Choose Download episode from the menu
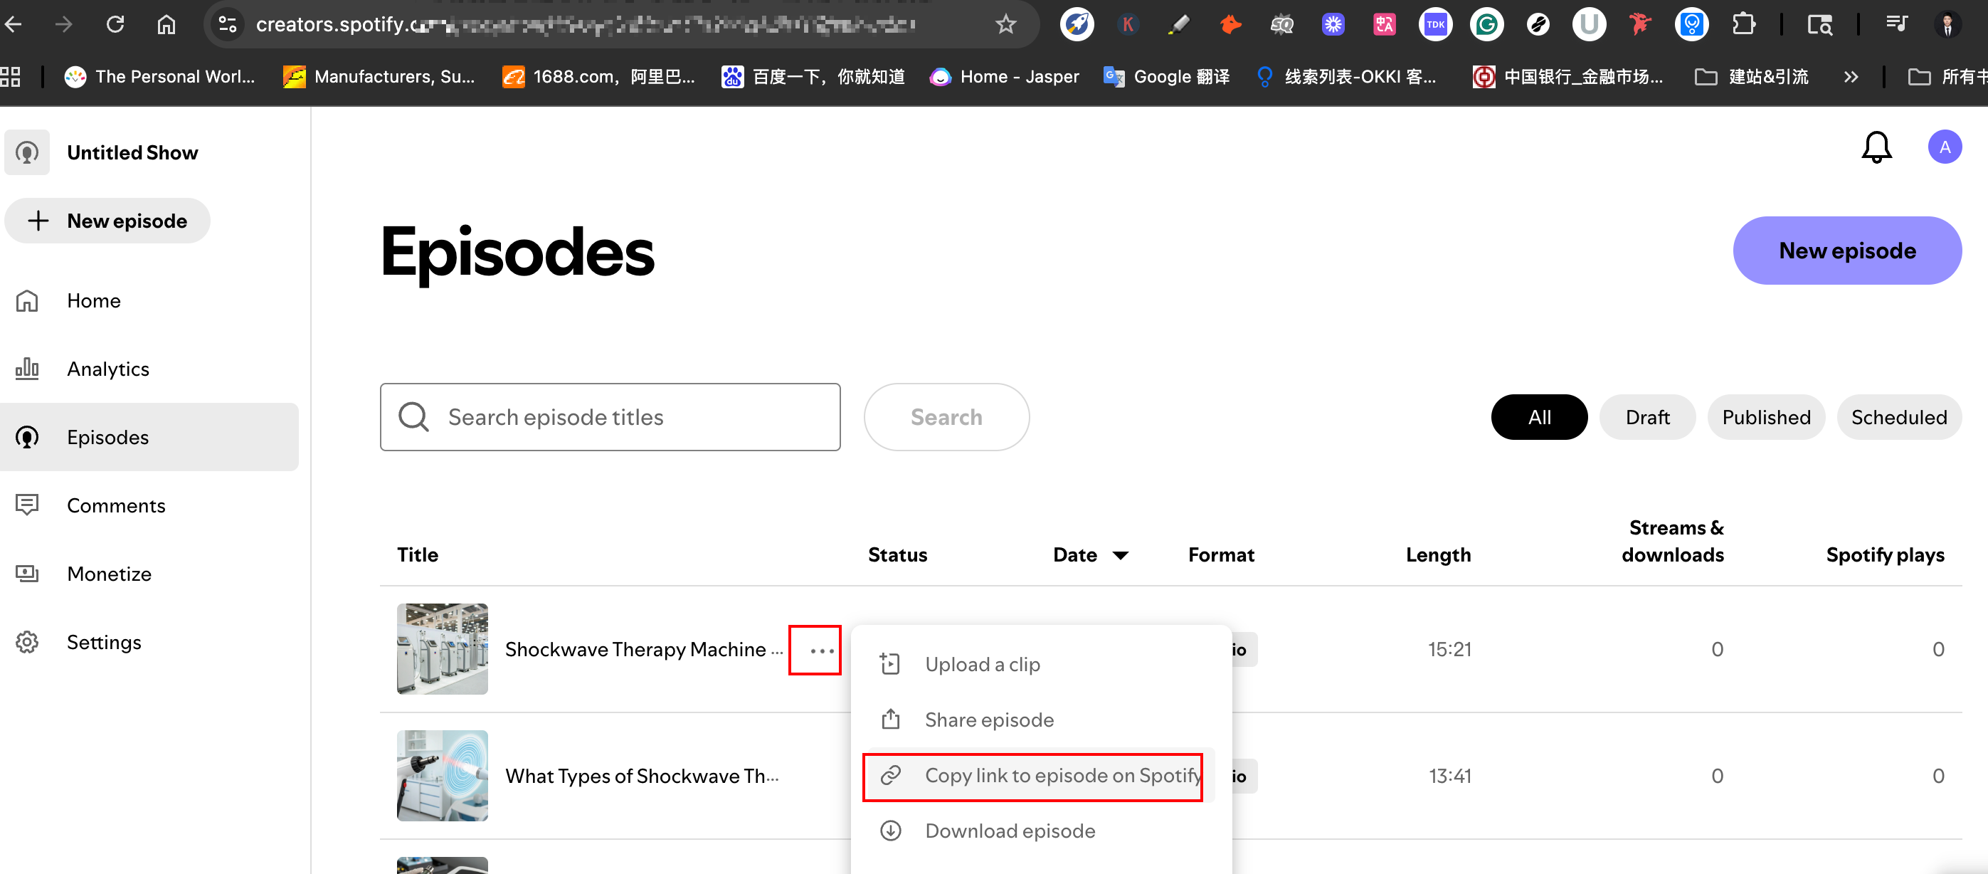This screenshot has height=874, width=1988. coord(1040,831)
